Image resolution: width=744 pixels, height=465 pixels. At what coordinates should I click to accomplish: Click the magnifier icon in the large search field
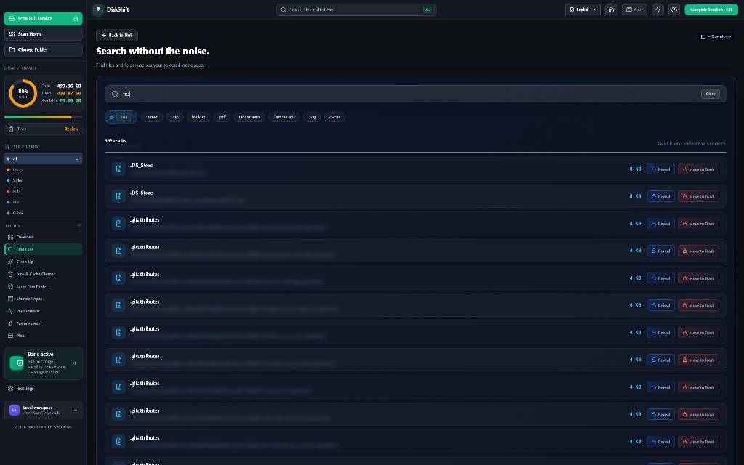115,94
